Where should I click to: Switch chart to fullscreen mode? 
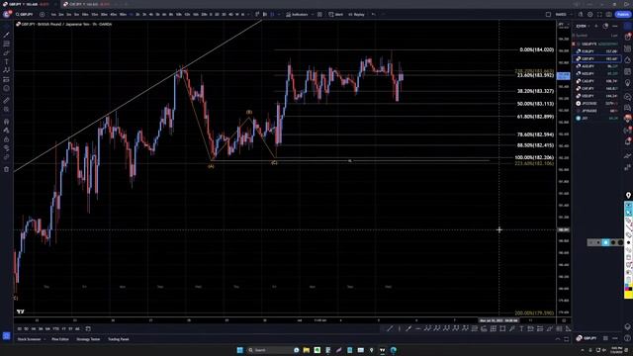(x=599, y=15)
